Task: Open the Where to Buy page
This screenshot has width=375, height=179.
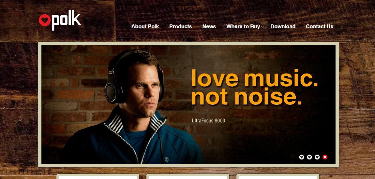Action: 243,26
